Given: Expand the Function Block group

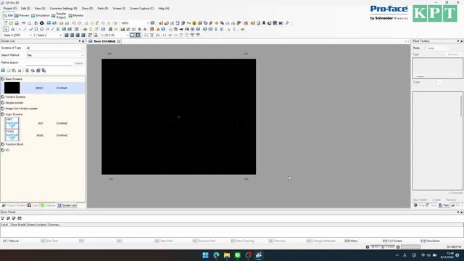Looking at the screenshot, I should [x=3, y=144].
